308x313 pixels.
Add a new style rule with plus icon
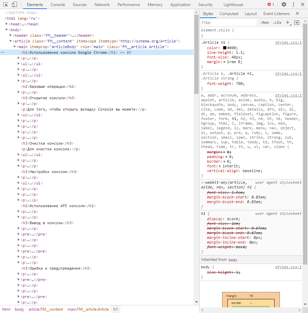click(287, 23)
